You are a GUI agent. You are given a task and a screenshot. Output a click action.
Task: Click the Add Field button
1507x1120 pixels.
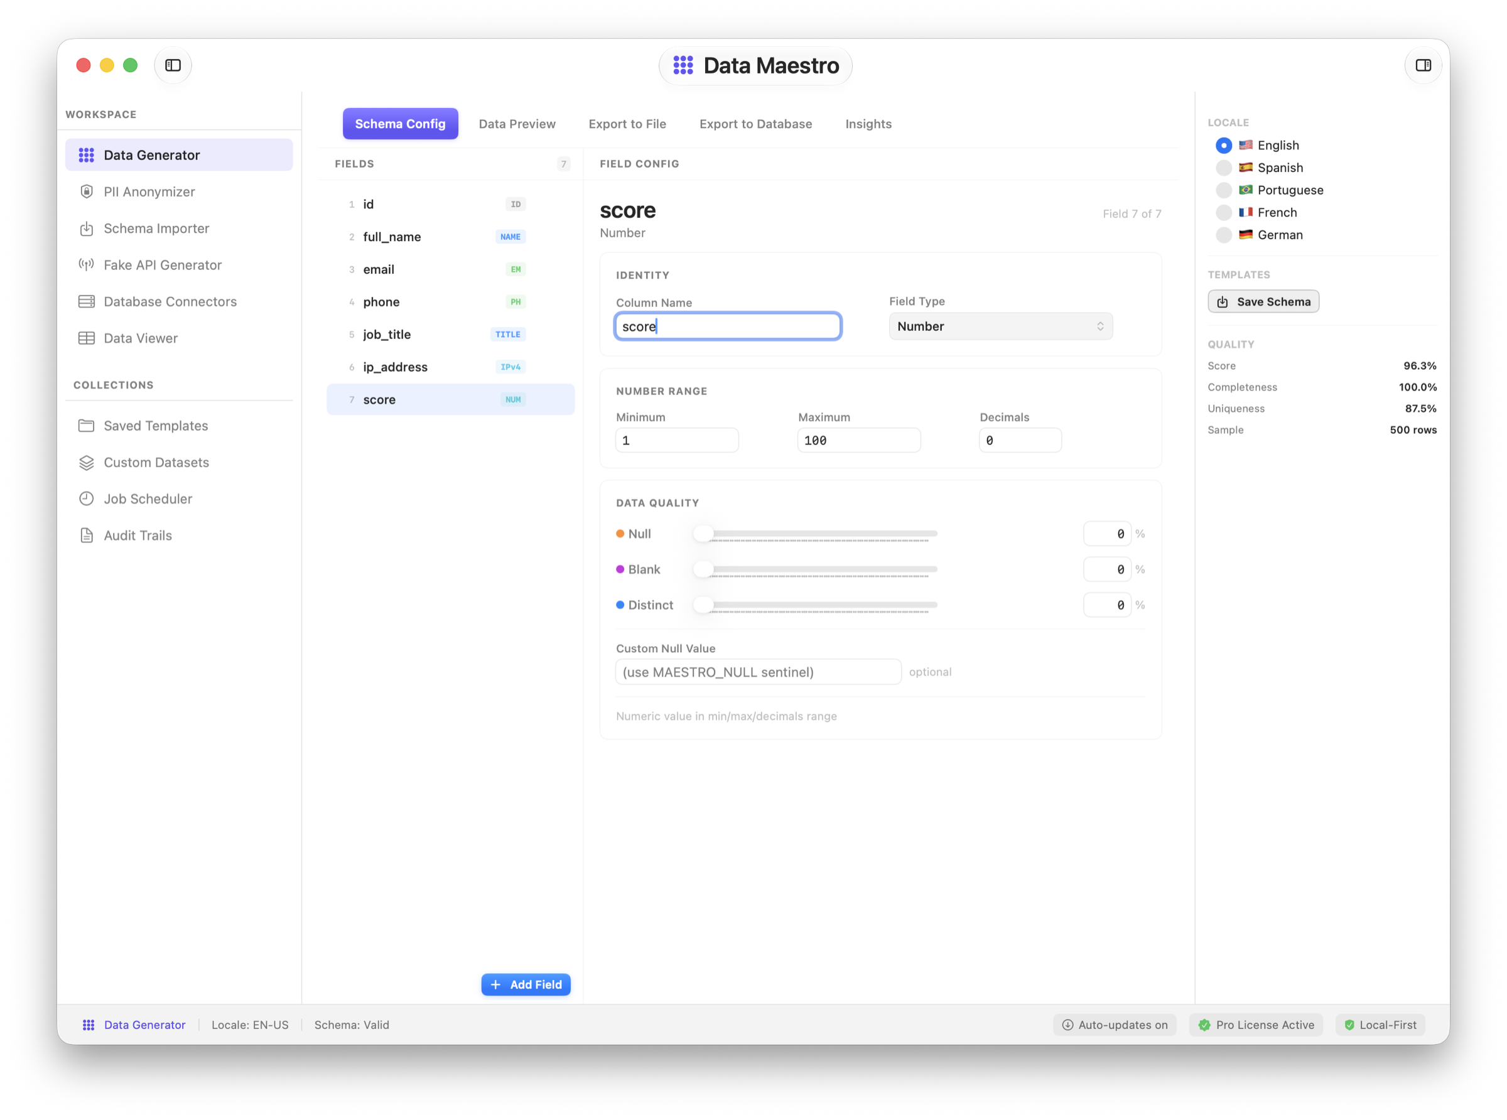tap(526, 984)
